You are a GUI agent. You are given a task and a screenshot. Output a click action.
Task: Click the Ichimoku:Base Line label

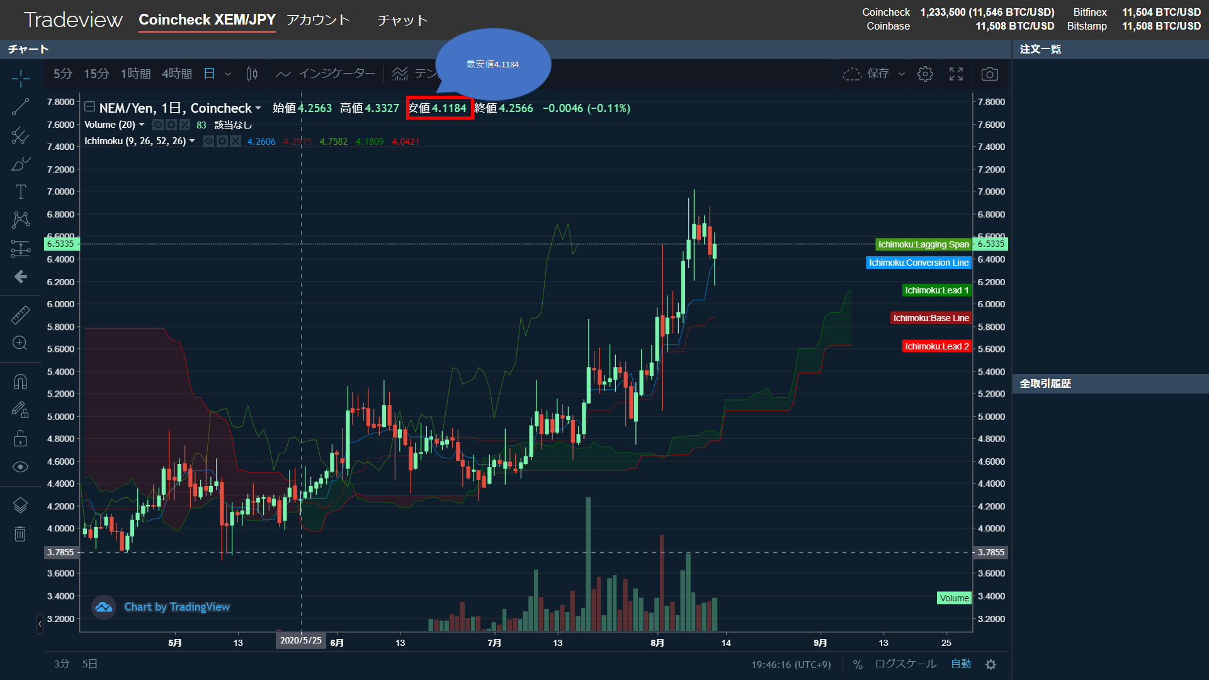(x=931, y=318)
